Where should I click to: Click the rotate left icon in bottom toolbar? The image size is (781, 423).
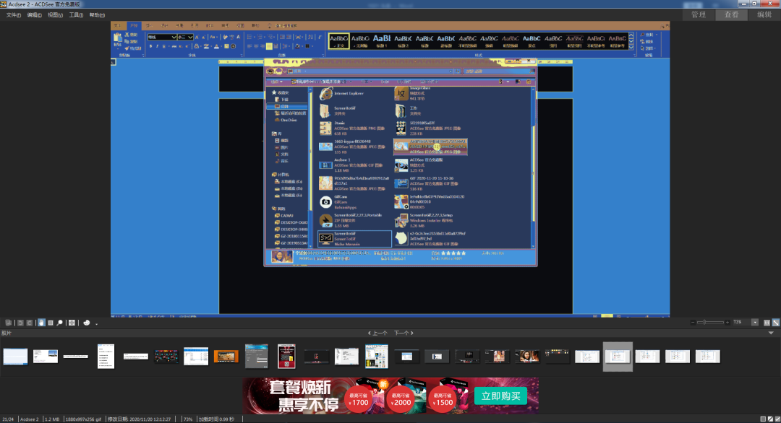click(x=20, y=323)
